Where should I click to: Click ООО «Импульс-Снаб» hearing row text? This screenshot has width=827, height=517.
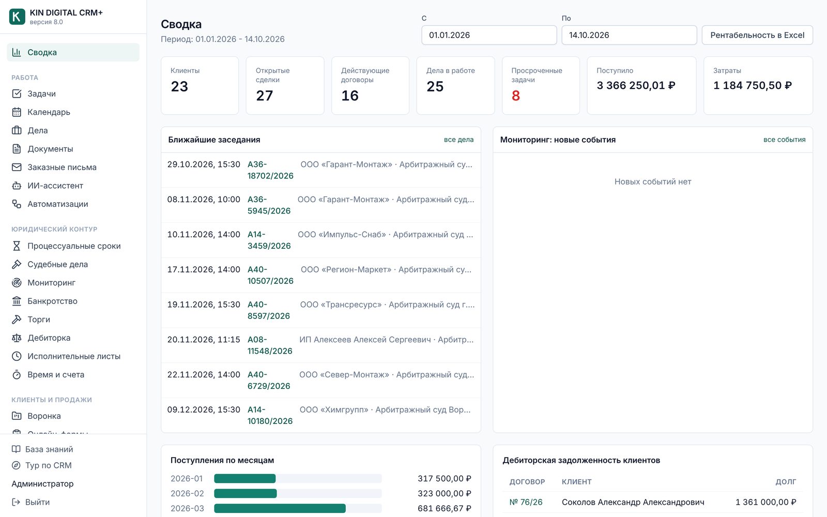[385, 235]
